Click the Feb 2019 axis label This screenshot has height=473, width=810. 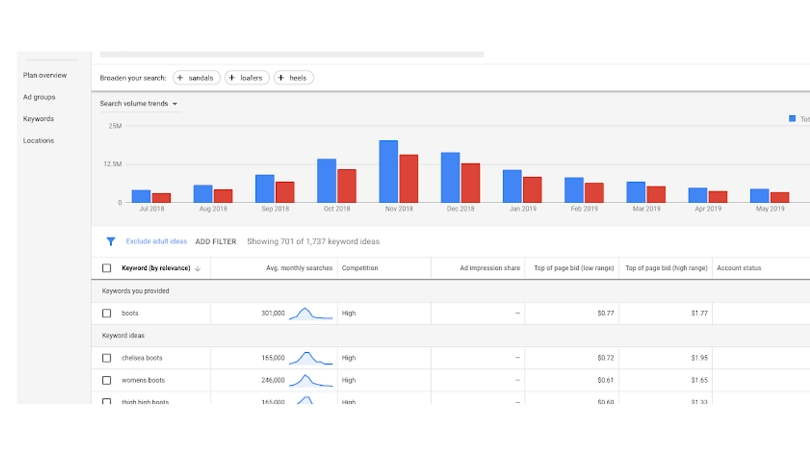point(584,209)
